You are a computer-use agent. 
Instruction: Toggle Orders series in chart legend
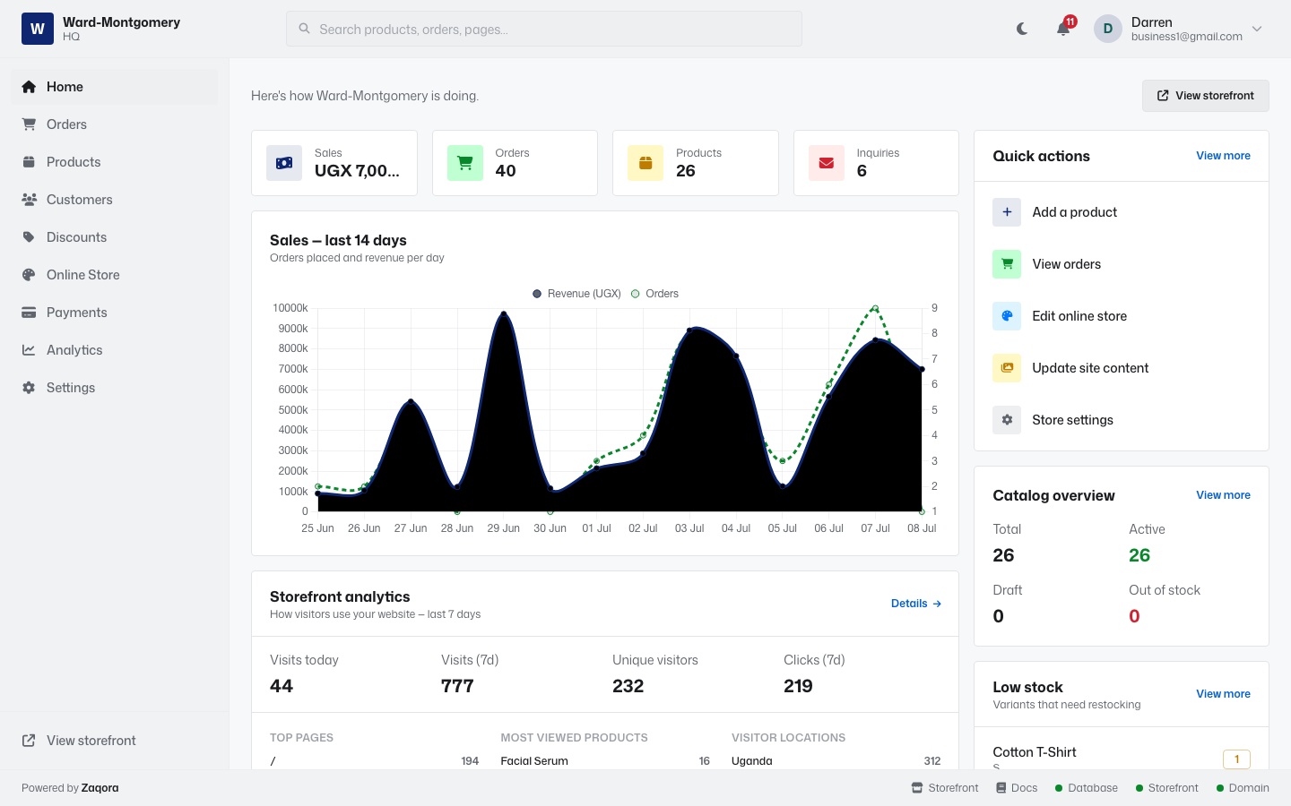point(654,294)
